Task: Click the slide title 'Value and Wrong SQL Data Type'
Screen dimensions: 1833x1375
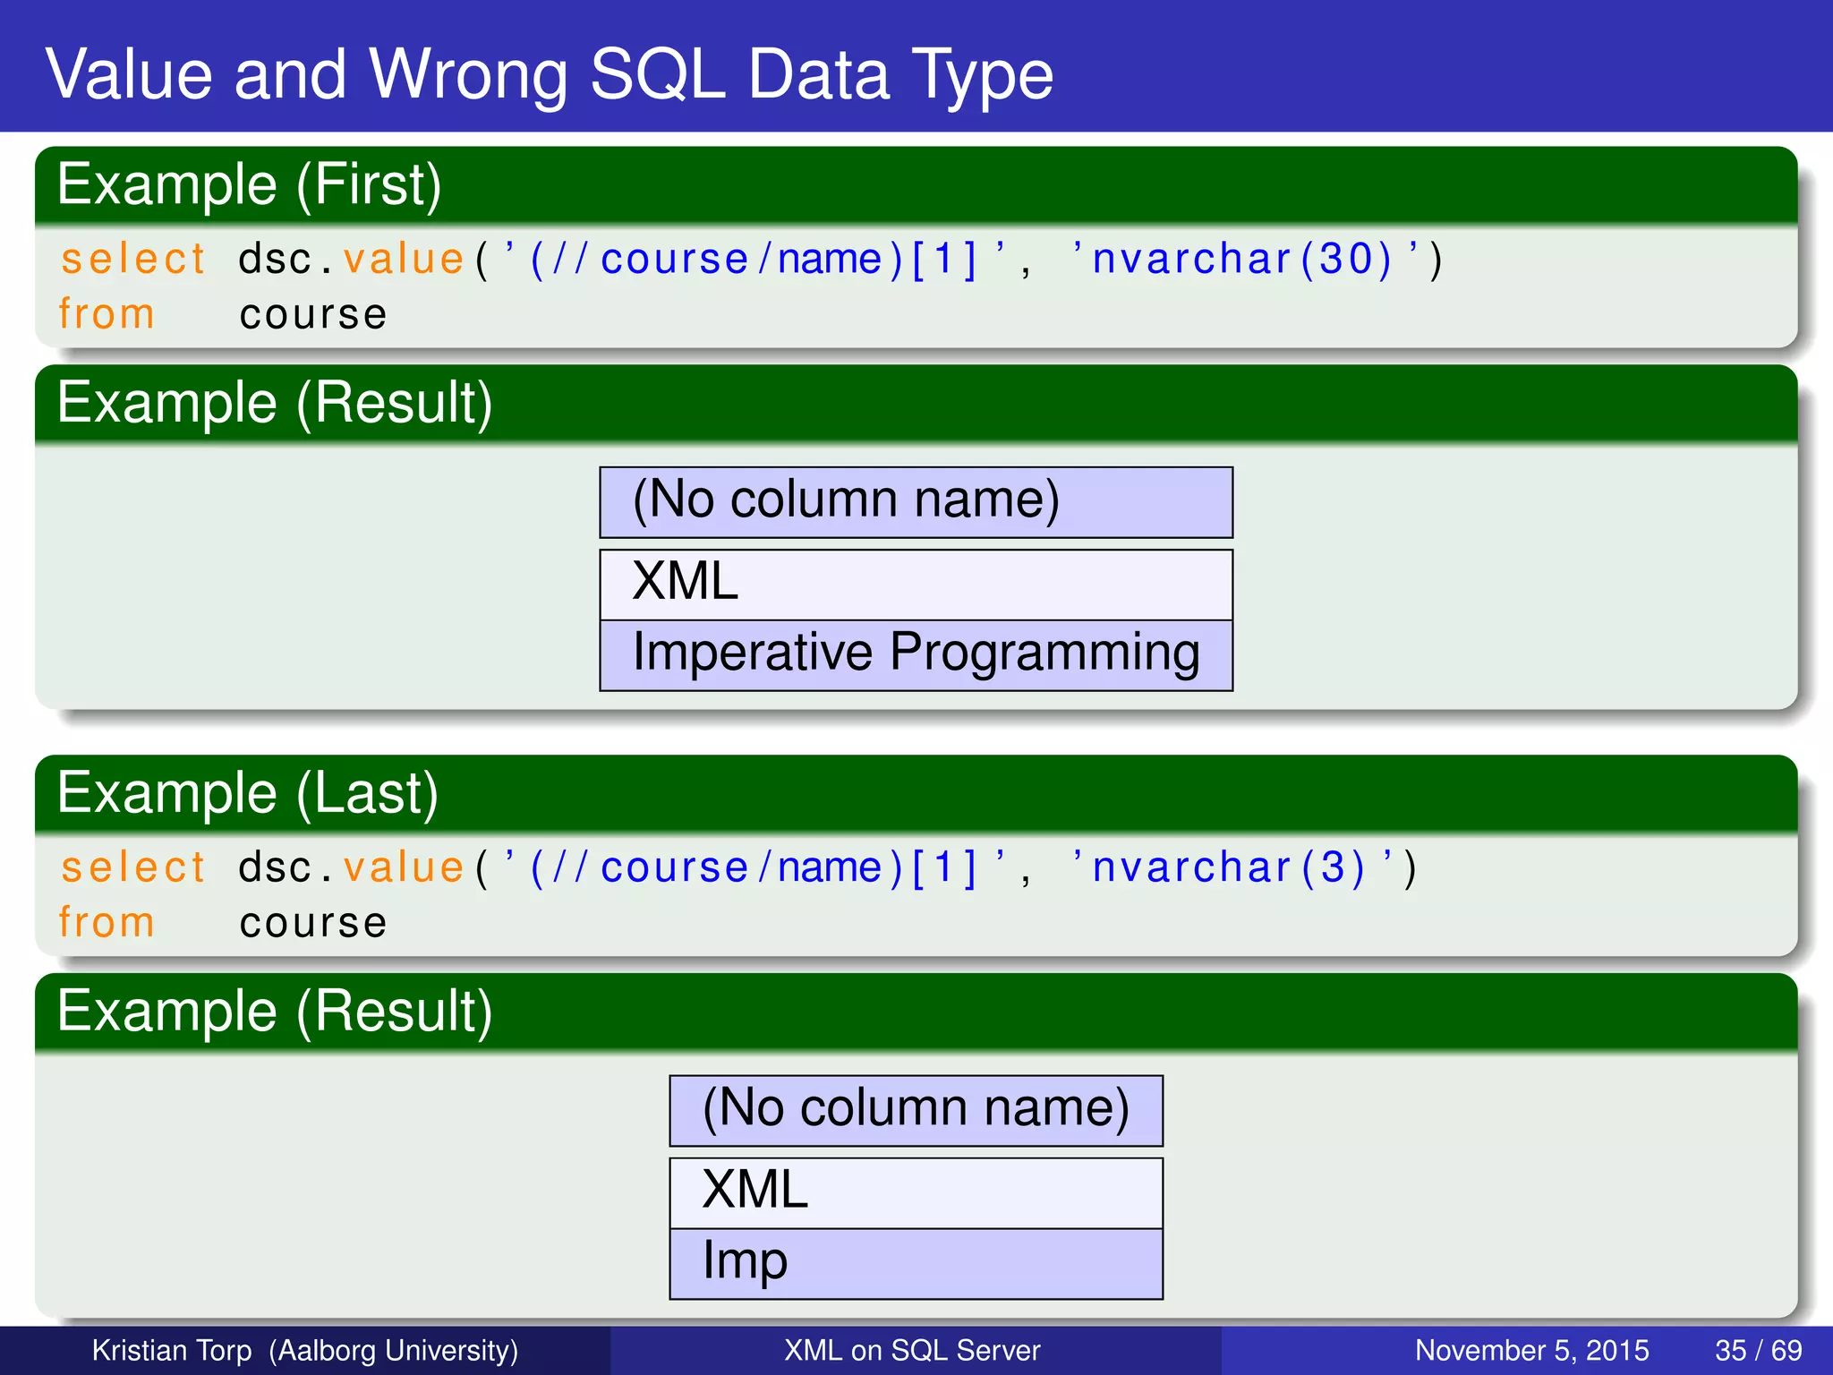Action: coord(550,74)
